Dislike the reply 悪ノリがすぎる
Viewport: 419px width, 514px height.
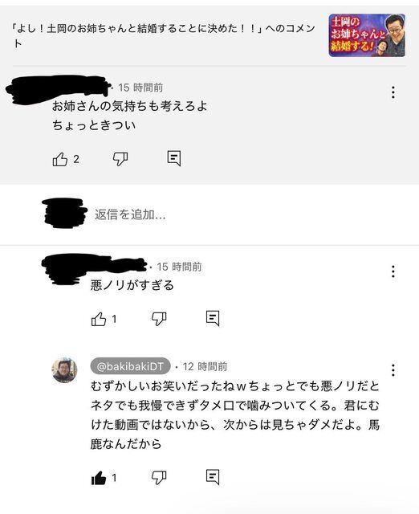[159, 319]
